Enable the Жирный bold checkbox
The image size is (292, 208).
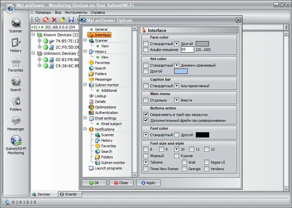pyautogui.click(x=146, y=156)
